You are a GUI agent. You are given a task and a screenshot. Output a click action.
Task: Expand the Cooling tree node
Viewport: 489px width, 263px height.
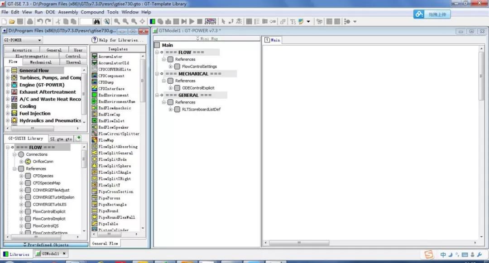click(x=8, y=106)
